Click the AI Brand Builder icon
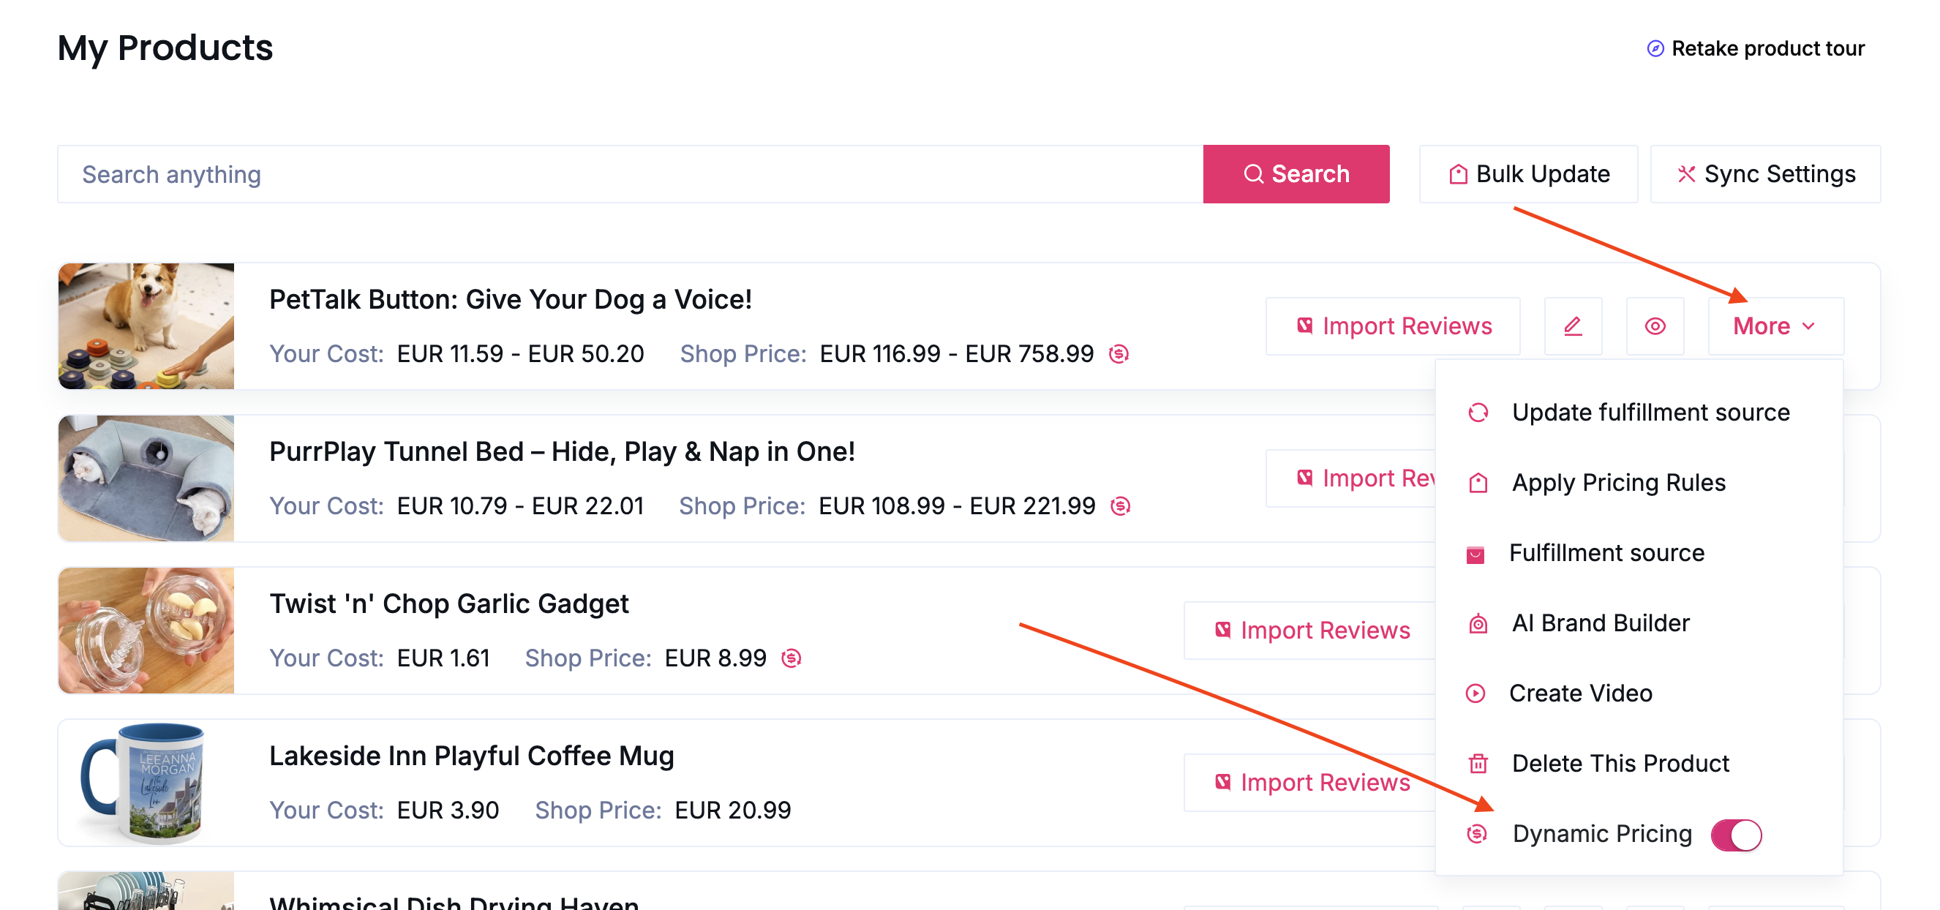Image resolution: width=1940 pixels, height=910 pixels. pos(1478,623)
